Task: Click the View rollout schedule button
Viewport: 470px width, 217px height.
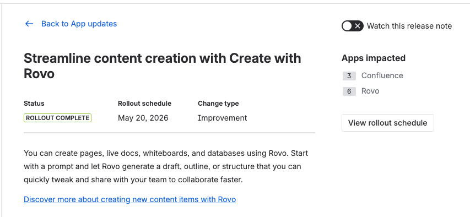Action: pos(387,123)
